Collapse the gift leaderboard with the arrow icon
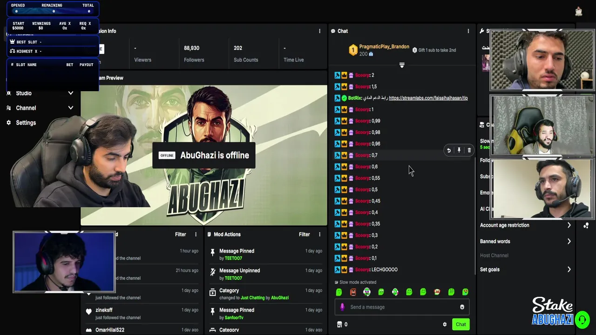 click(402, 65)
